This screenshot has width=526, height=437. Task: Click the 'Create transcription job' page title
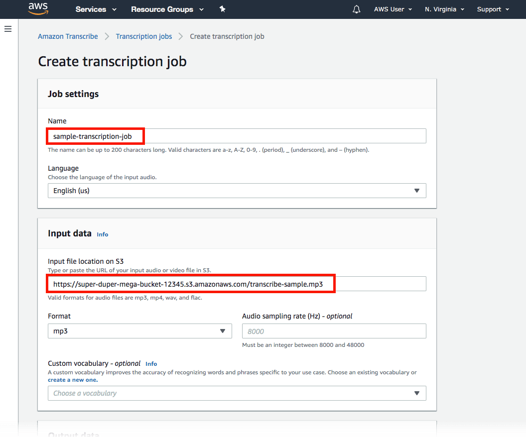tap(113, 62)
